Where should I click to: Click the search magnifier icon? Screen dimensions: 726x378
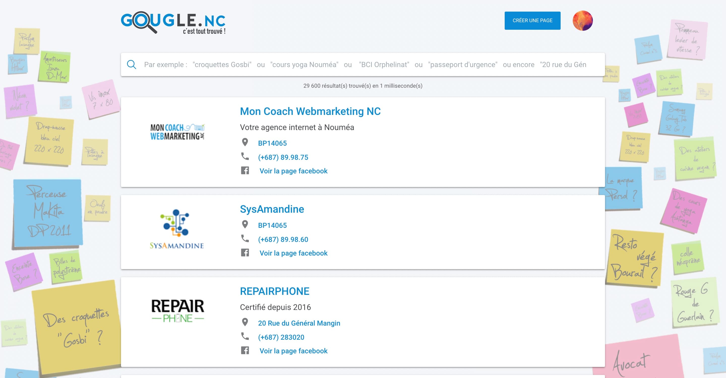pyautogui.click(x=132, y=65)
